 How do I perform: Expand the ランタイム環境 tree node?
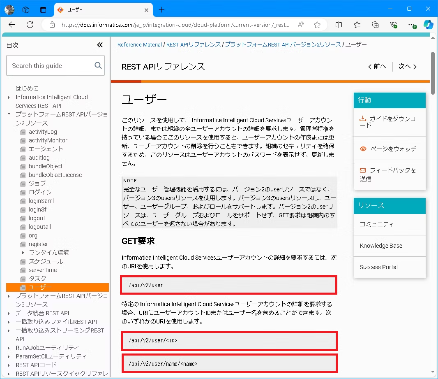23,253
